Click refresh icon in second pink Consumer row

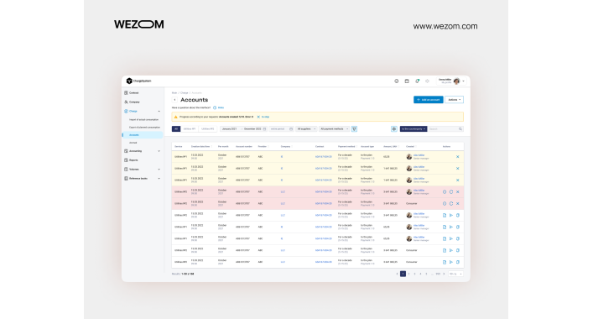pyautogui.click(x=451, y=204)
